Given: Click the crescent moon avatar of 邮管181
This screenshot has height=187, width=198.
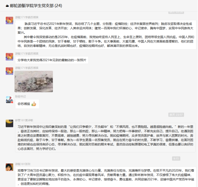Looking at the screenshot, I should pos(9,123).
